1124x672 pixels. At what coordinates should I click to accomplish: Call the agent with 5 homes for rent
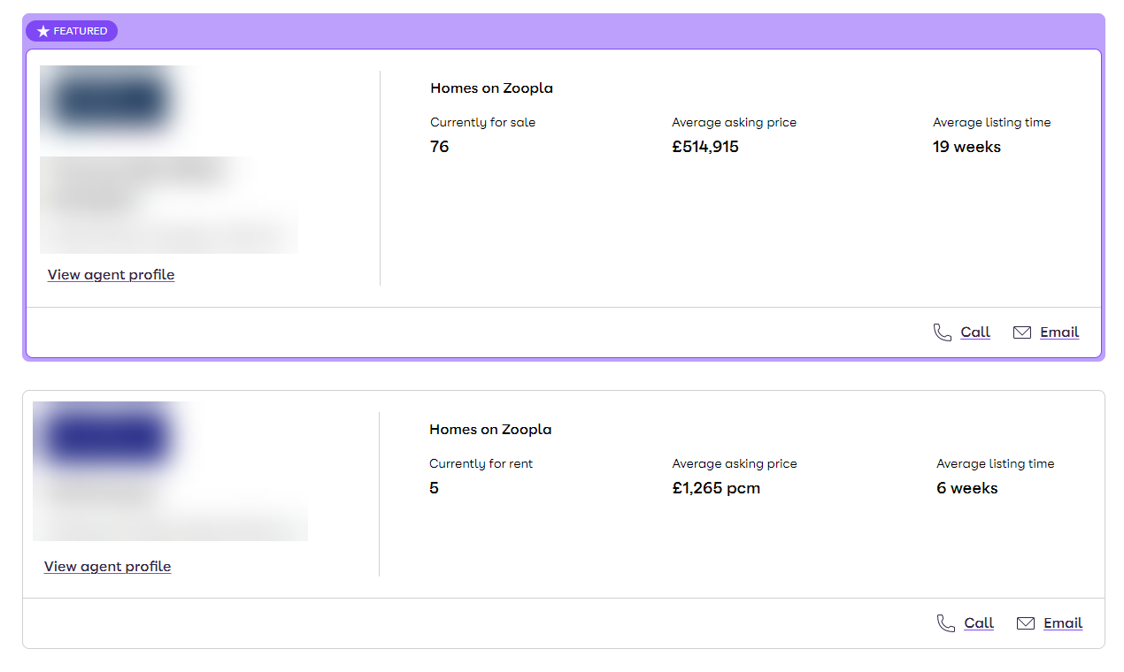pos(979,623)
